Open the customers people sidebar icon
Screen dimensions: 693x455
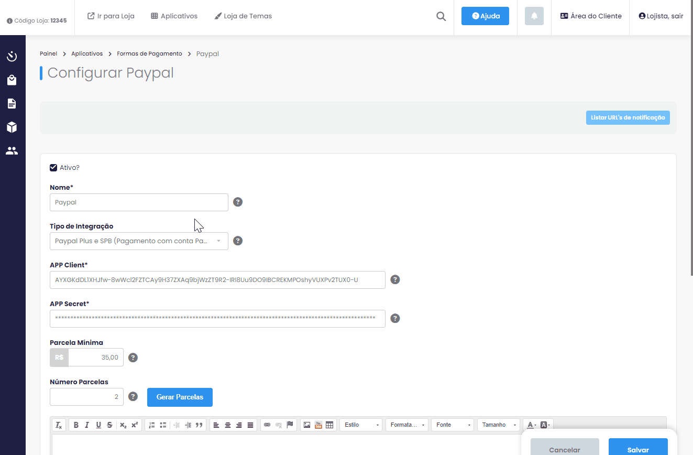click(x=12, y=151)
